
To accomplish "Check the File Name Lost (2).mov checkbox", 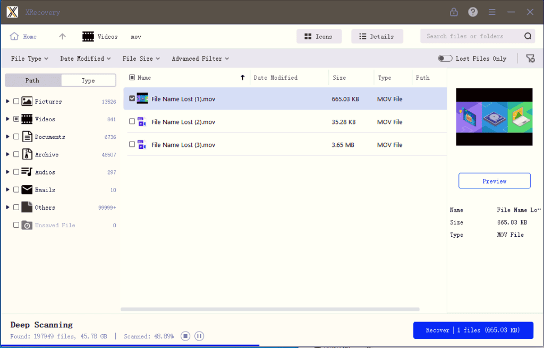I will 132,122.
